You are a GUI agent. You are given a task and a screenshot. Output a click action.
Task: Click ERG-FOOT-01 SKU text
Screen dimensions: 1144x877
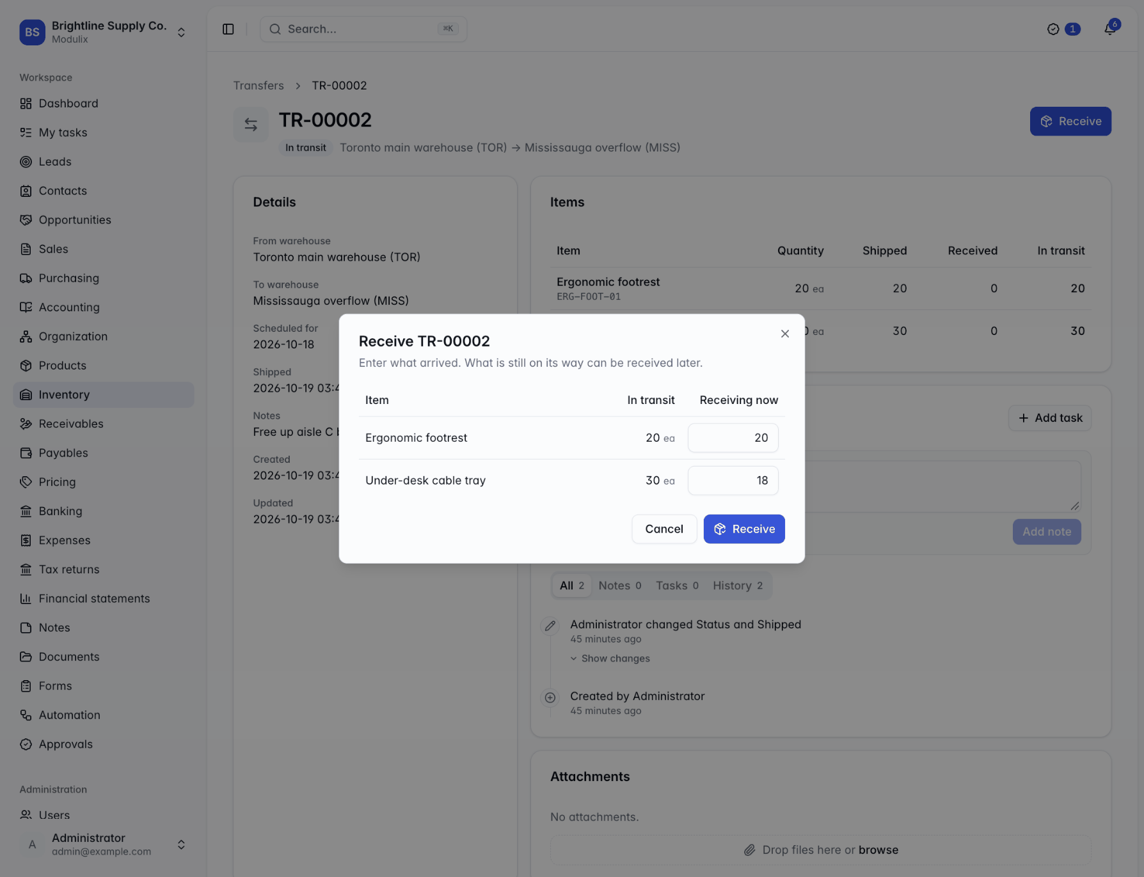pyautogui.click(x=589, y=297)
